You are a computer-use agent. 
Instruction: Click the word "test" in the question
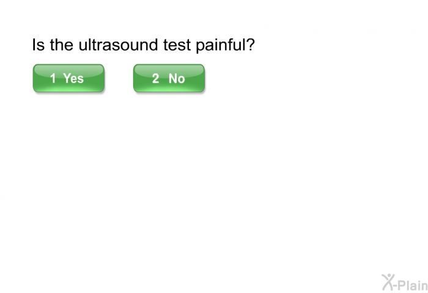177,45
